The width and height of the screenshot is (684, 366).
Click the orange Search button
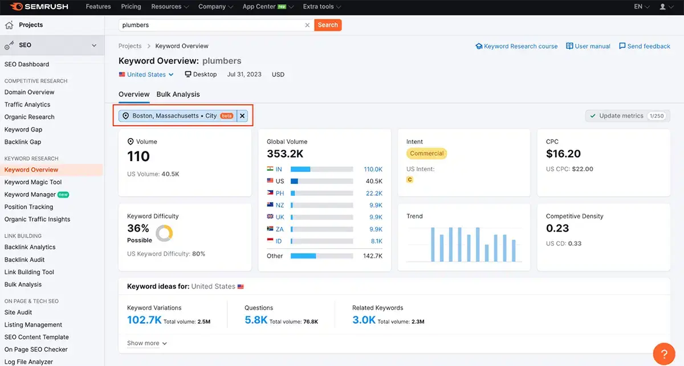[x=328, y=25]
